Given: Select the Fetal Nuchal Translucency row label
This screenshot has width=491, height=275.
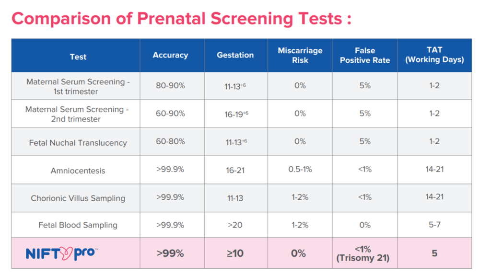Looking at the screenshot, I should click(78, 143).
